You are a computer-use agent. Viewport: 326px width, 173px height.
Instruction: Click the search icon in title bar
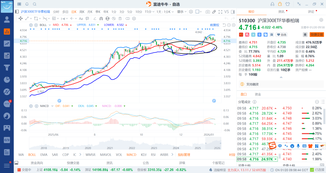[x=35, y=4]
